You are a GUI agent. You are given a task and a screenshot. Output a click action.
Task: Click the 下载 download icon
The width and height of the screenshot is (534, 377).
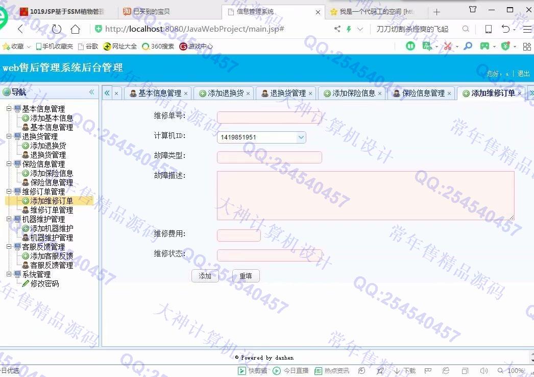[405, 370]
